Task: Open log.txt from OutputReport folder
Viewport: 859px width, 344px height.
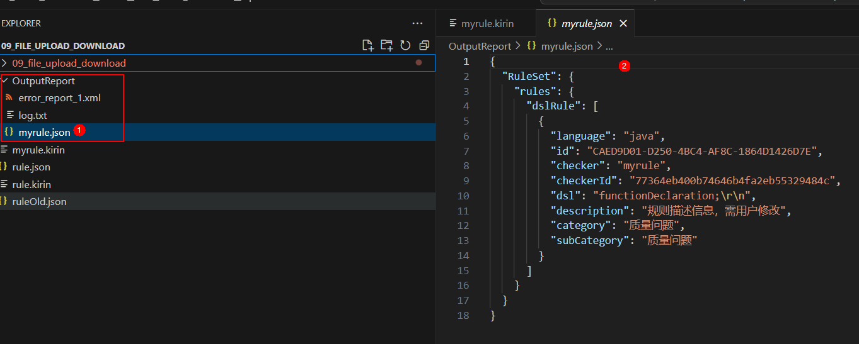Action: pyautogui.click(x=33, y=116)
